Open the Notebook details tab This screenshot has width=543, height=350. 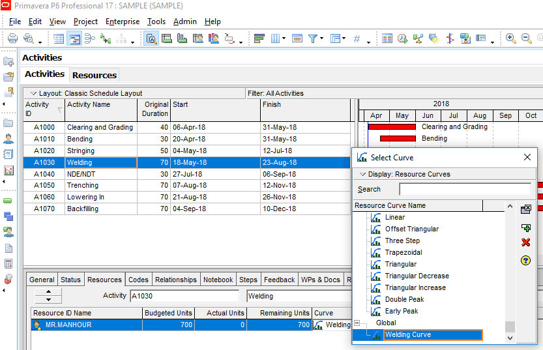(x=218, y=280)
